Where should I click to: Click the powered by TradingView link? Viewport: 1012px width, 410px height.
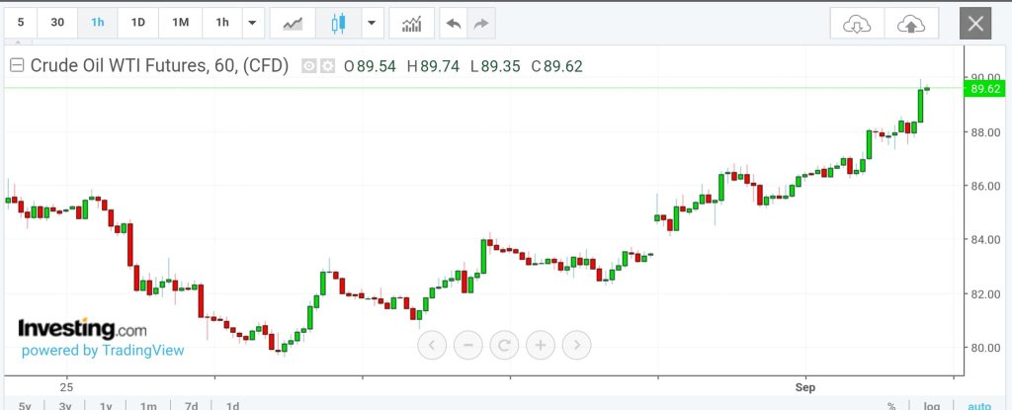tap(103, 351)
